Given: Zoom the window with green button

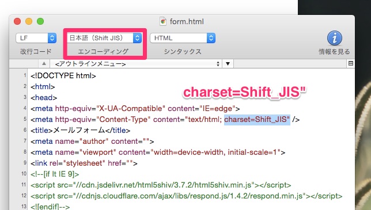Looking at the screenshot, I should (40, 21).
